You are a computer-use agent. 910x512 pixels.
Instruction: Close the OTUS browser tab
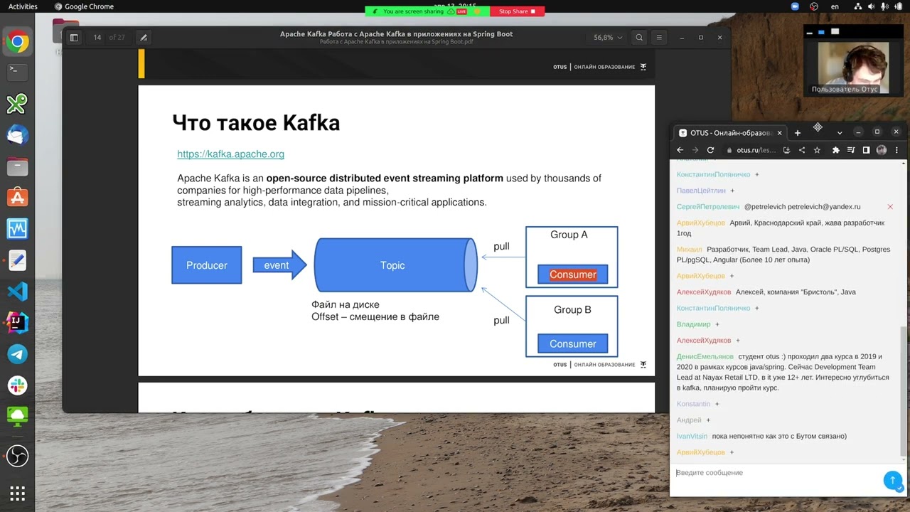point(779,133)
